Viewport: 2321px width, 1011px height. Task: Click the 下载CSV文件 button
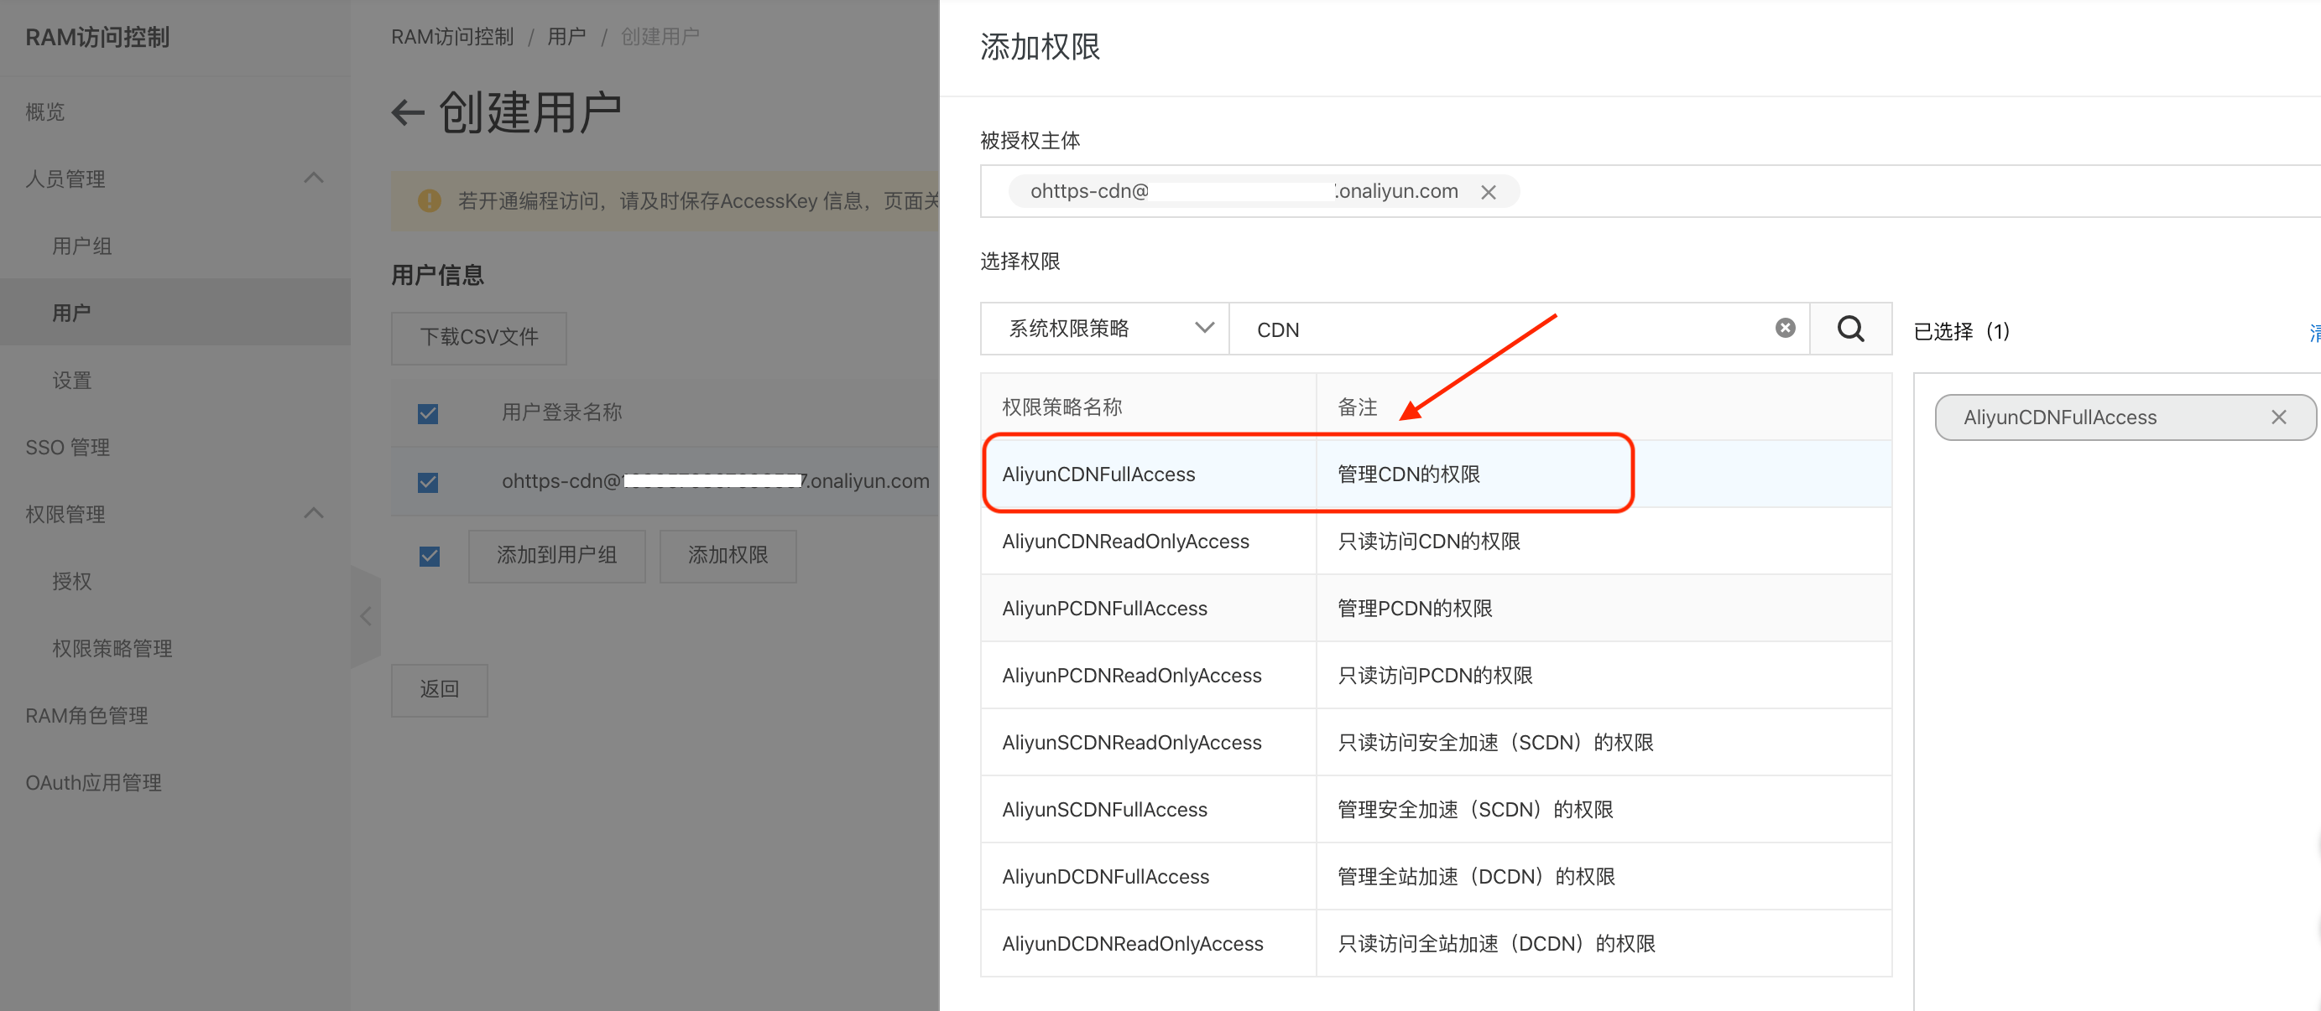[478, 338]
